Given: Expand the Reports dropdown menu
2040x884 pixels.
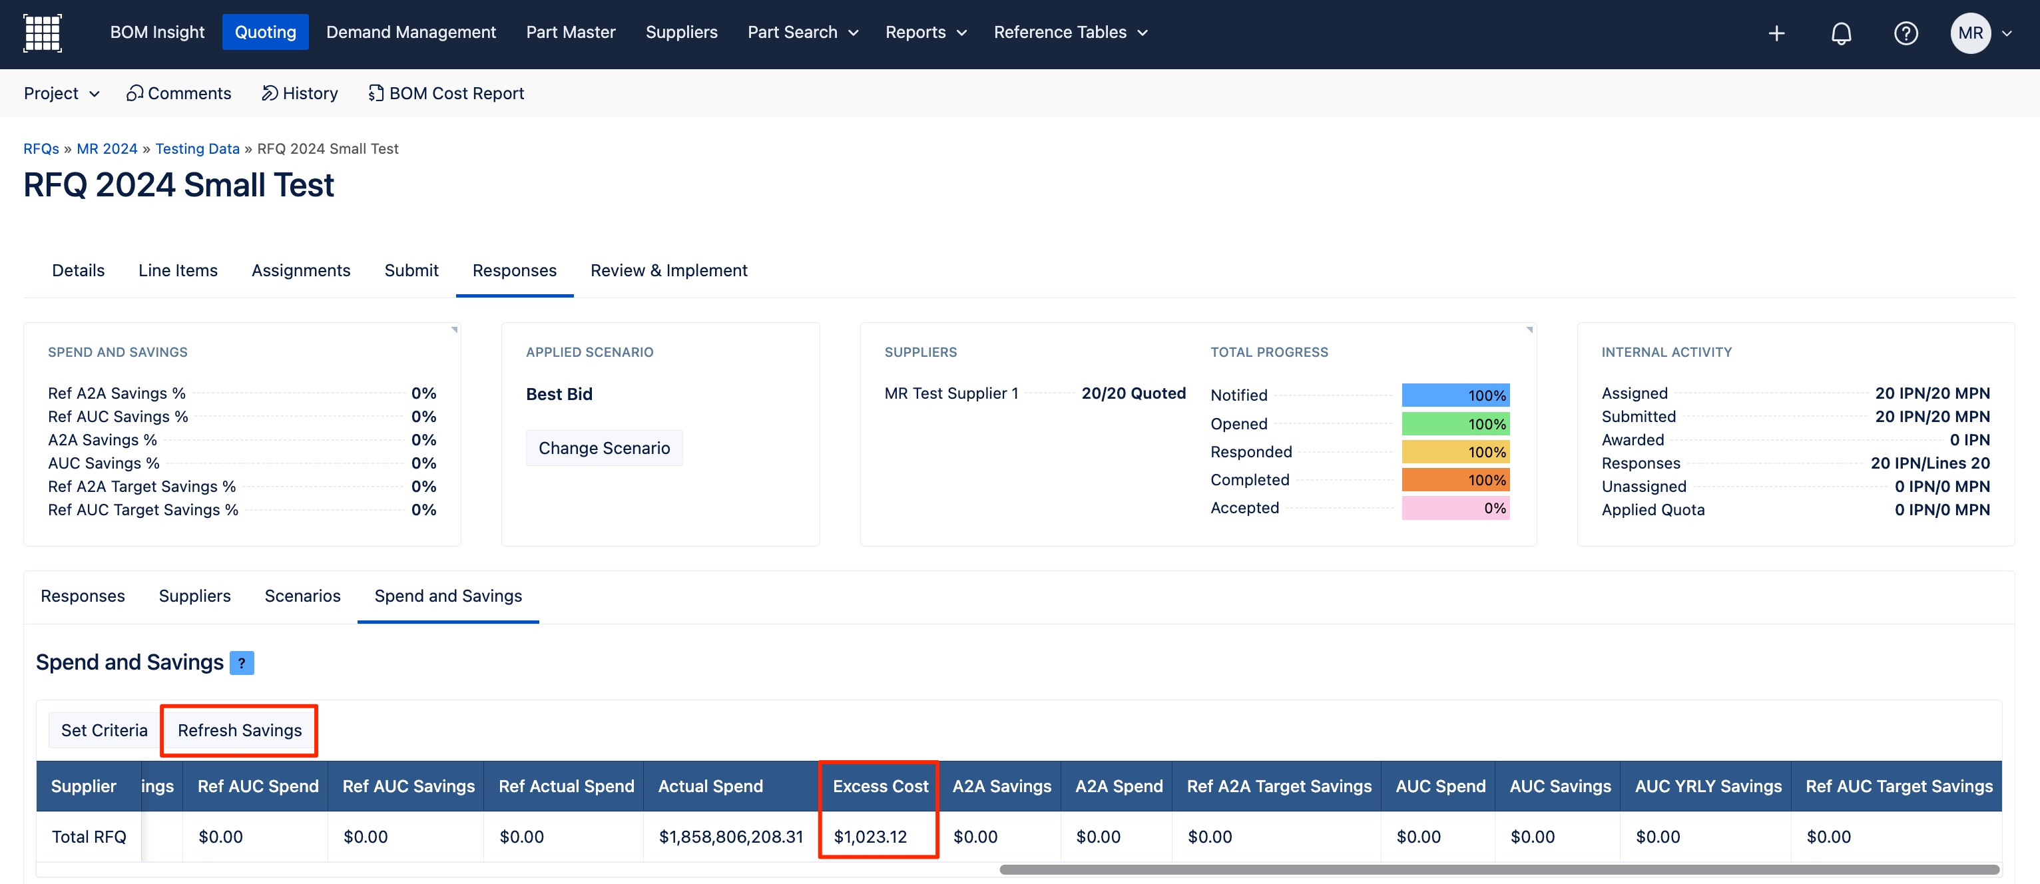Looking at the screenshot, I should click(x=925, y=33).
